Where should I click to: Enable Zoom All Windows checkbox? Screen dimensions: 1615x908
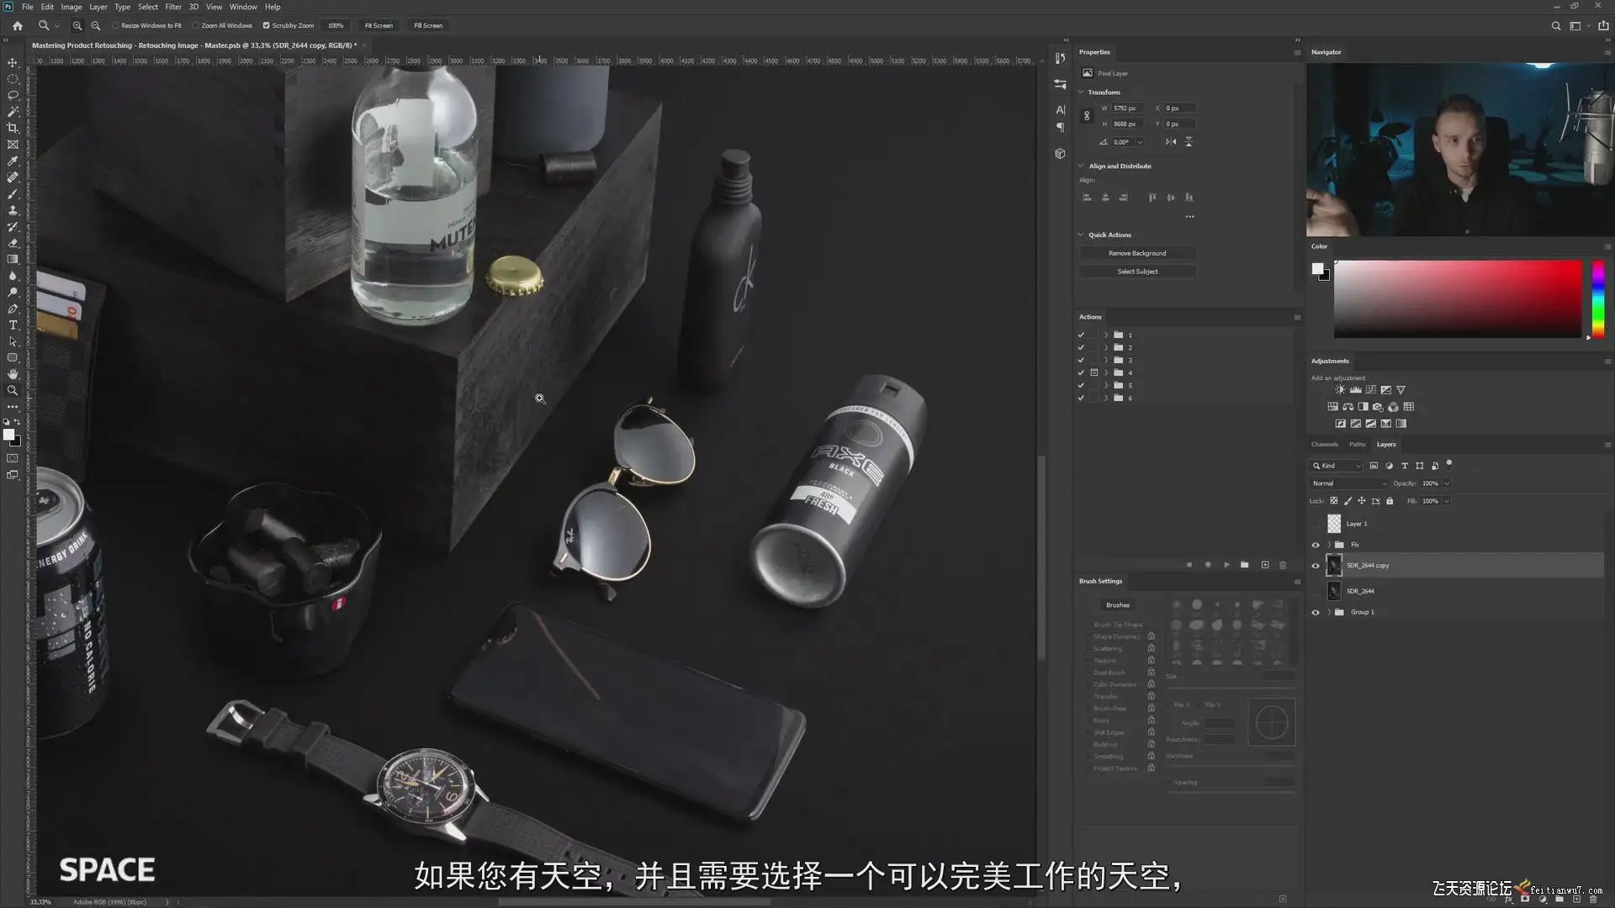(x=196, y=25)
